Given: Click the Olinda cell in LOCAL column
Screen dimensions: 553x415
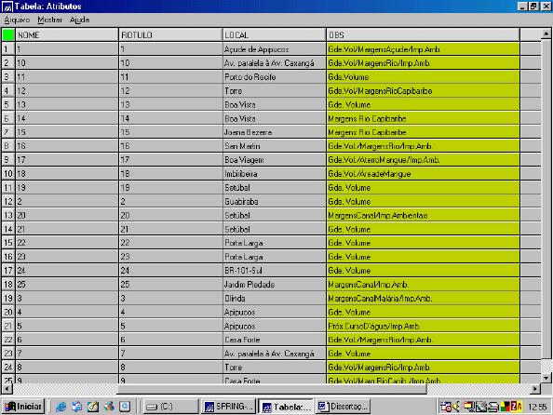Looking at the screenshot, I should [275, 299].
